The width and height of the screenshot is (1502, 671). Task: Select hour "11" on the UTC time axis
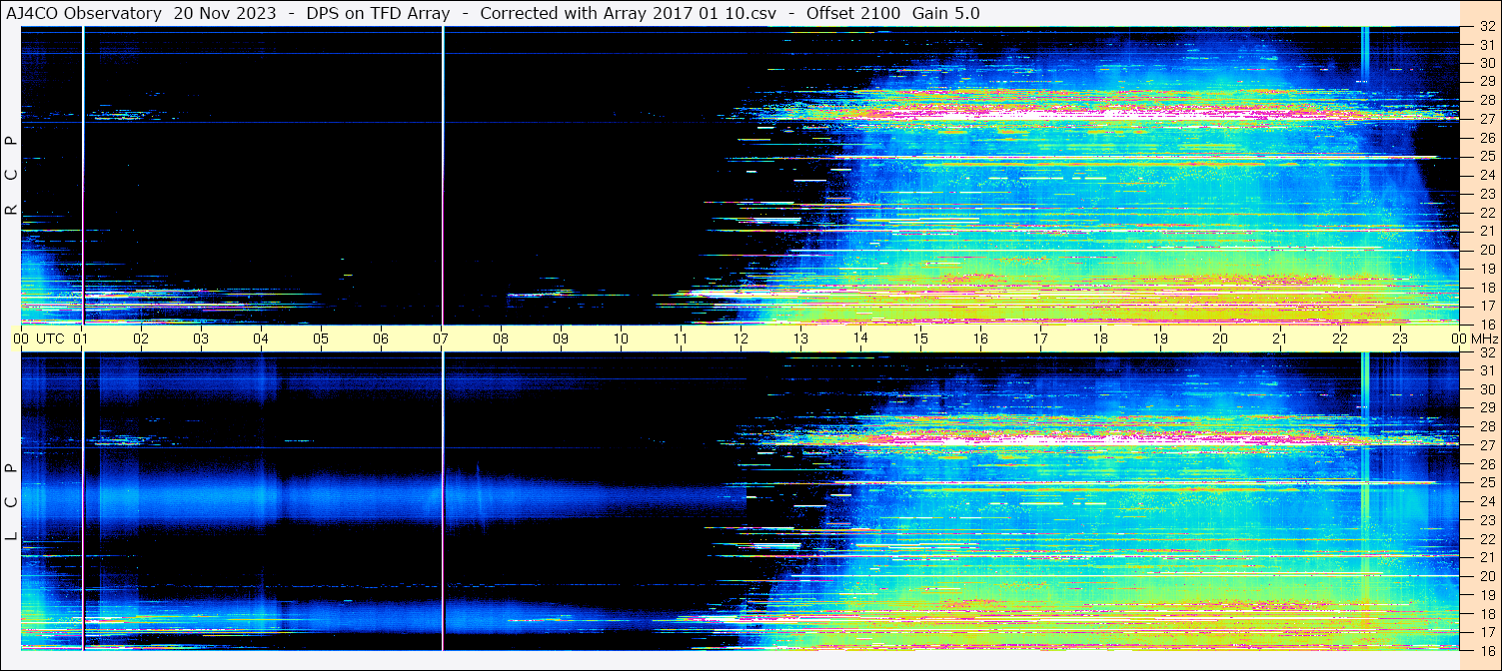pyautogui.click(x=681, y=338)
